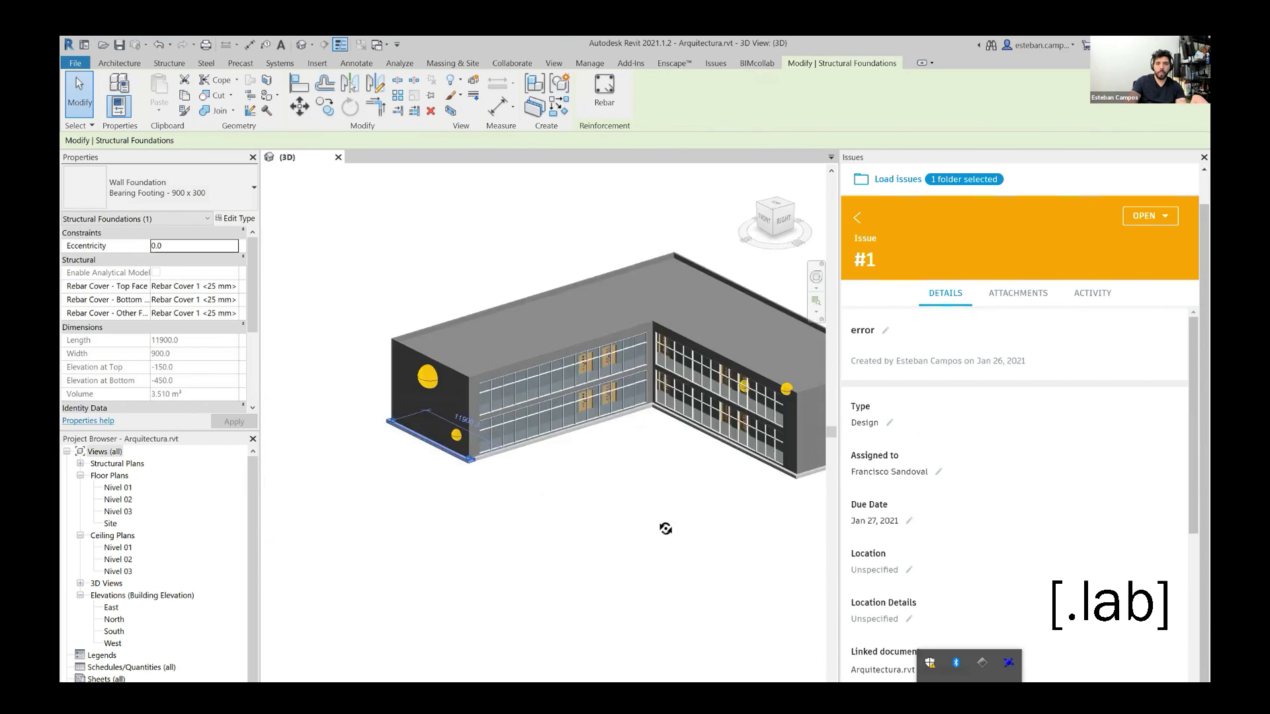Click the Rebar reinforcement tool

pos(604,91)
